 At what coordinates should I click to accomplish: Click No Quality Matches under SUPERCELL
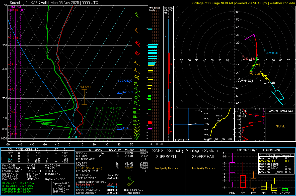[167, 168]
